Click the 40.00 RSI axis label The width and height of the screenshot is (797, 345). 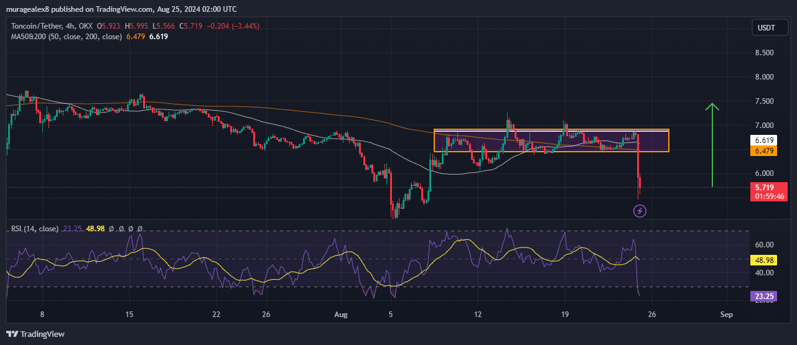pyautogui.click(x=764, y=273)
